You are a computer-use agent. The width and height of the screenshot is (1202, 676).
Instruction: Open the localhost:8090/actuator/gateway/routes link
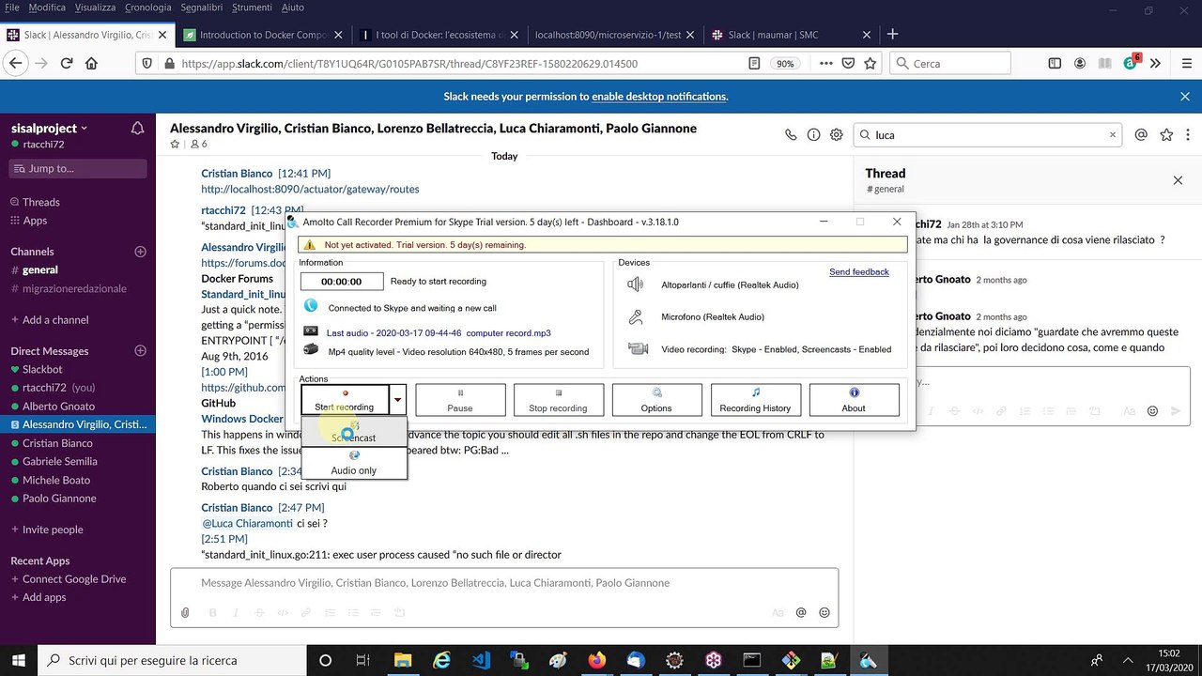(x=310, y=189)
